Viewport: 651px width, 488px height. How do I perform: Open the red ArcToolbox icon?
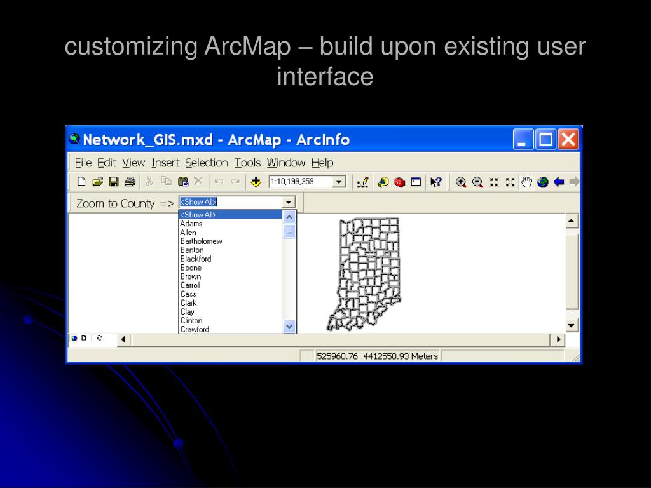pyautogui.click(x=399, y=182)
